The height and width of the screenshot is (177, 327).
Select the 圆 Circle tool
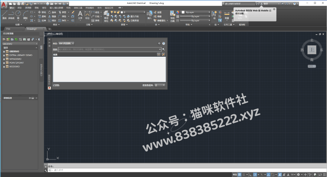point(18,15)
